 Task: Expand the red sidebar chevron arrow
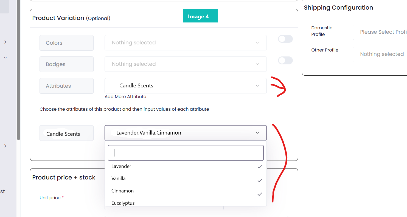click(5, 42)
